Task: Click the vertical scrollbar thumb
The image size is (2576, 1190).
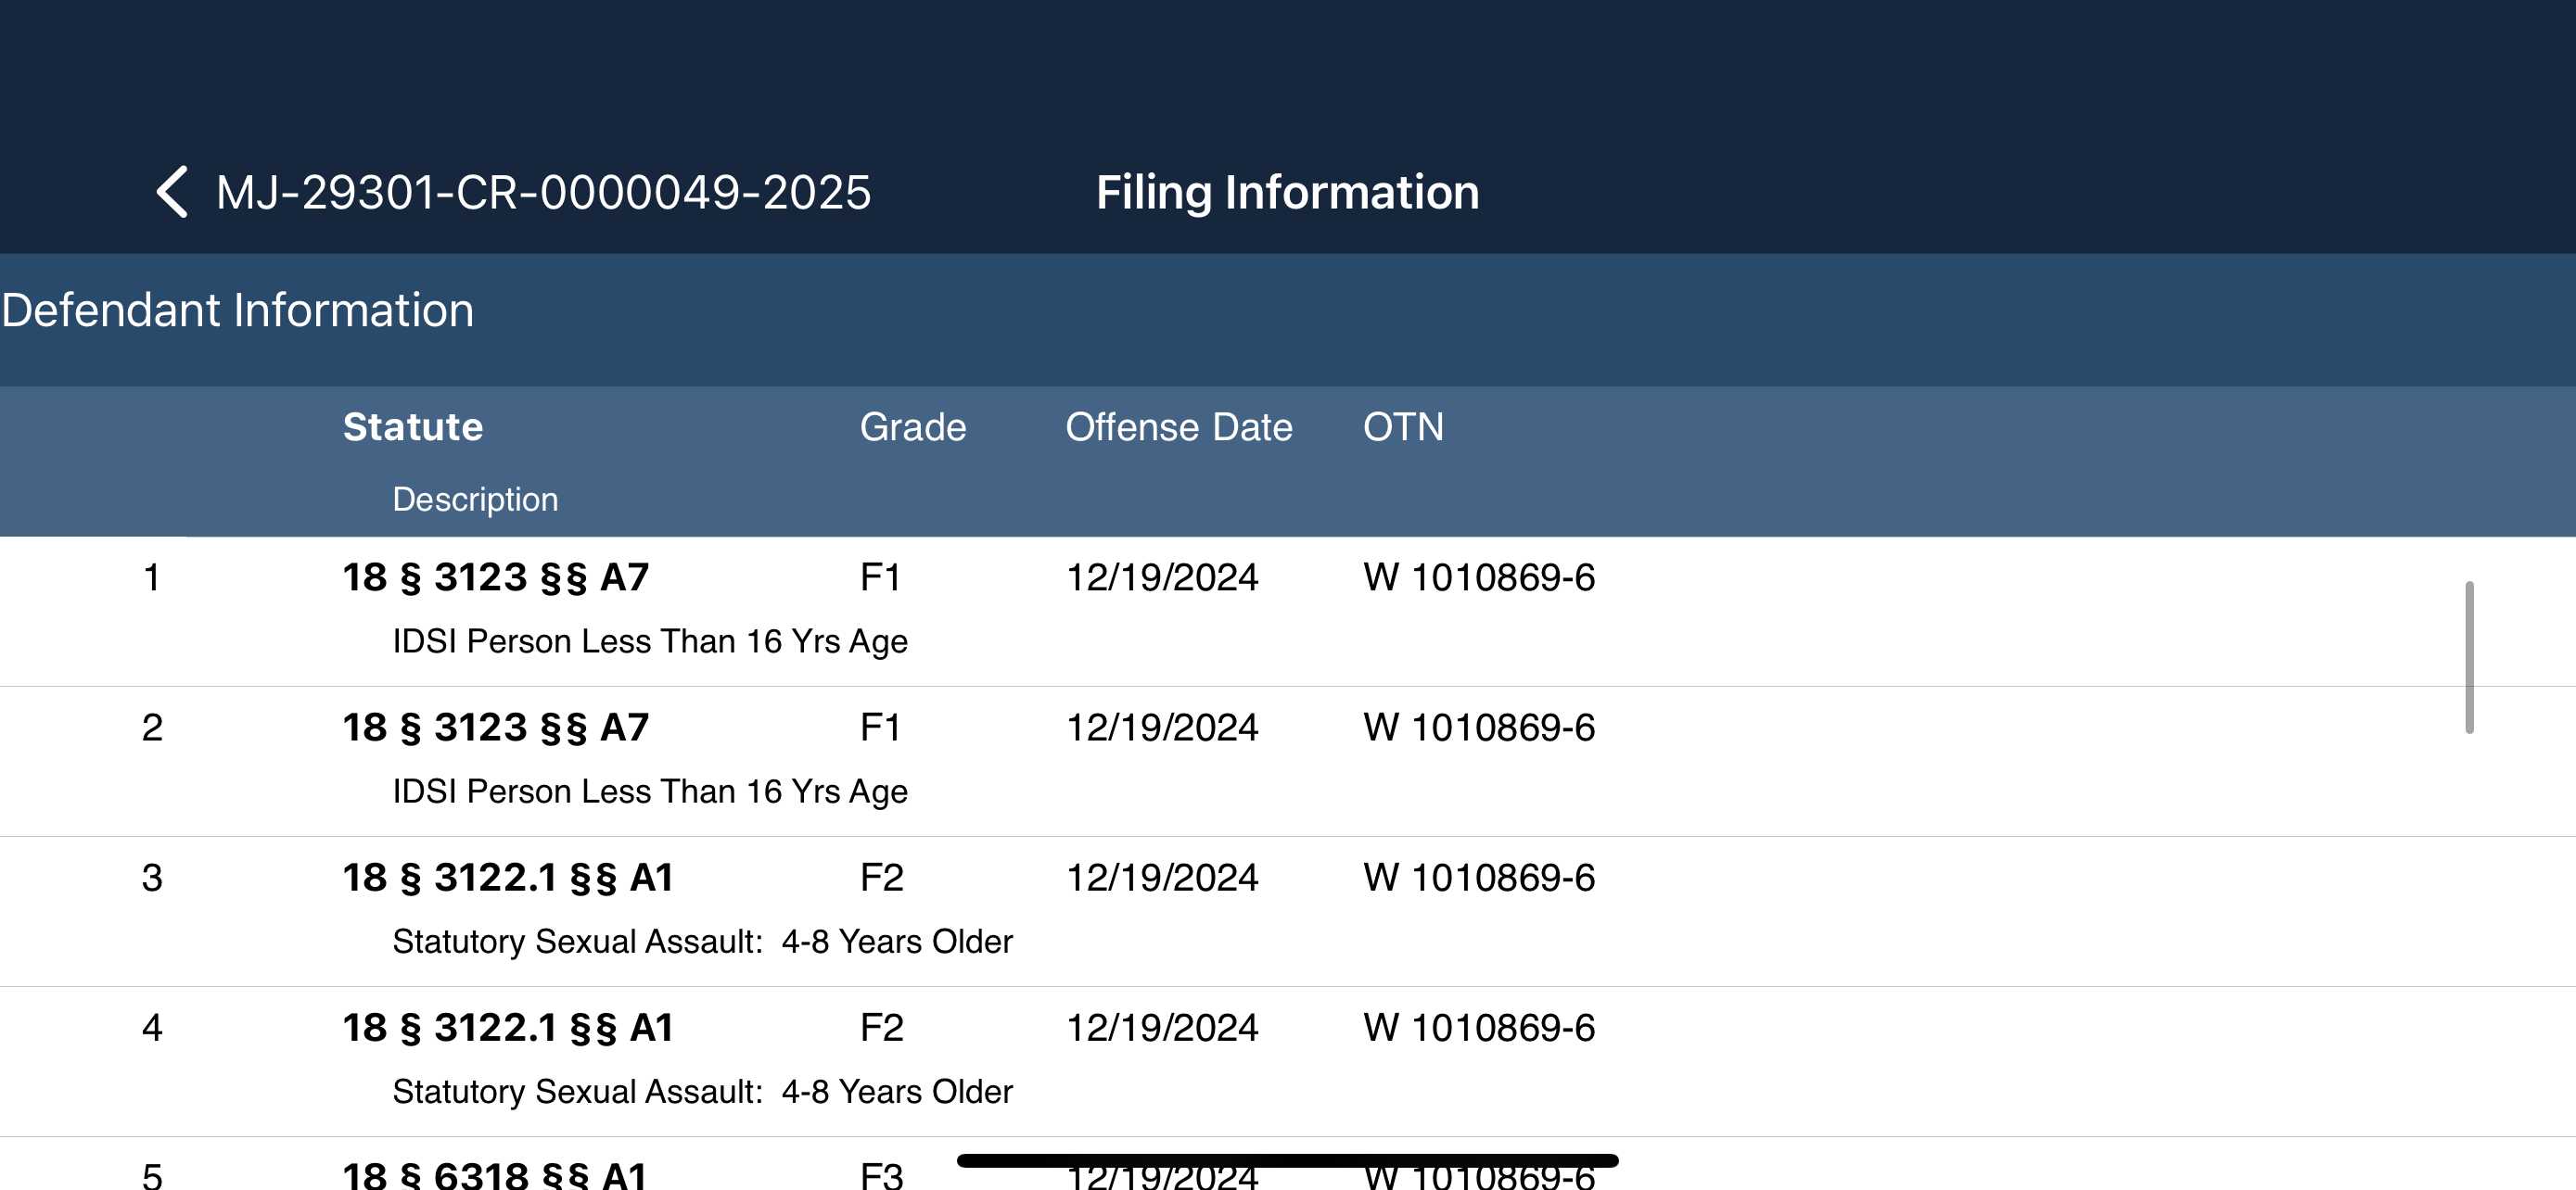Action: click(x=2469, y=657)
